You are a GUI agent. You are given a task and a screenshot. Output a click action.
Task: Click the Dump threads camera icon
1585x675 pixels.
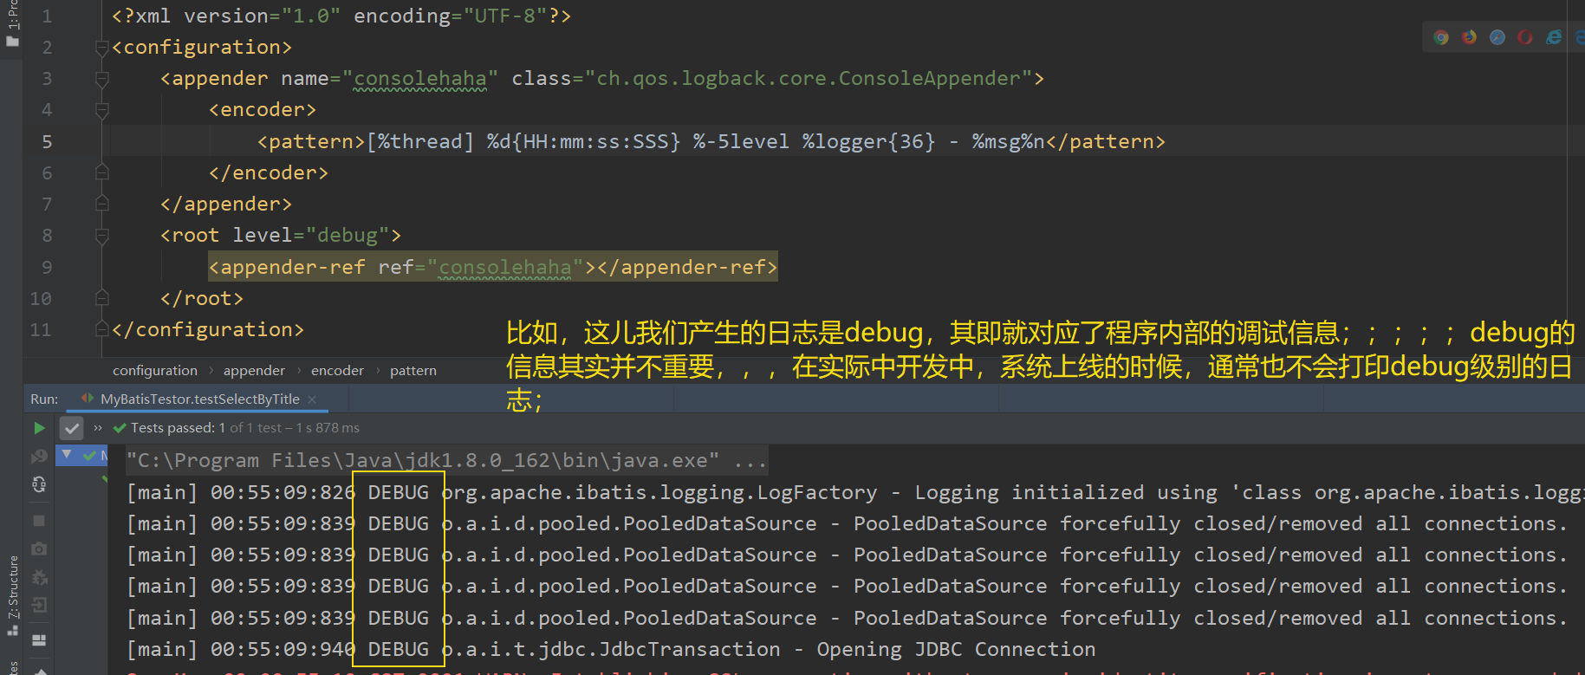click(39, 548)
